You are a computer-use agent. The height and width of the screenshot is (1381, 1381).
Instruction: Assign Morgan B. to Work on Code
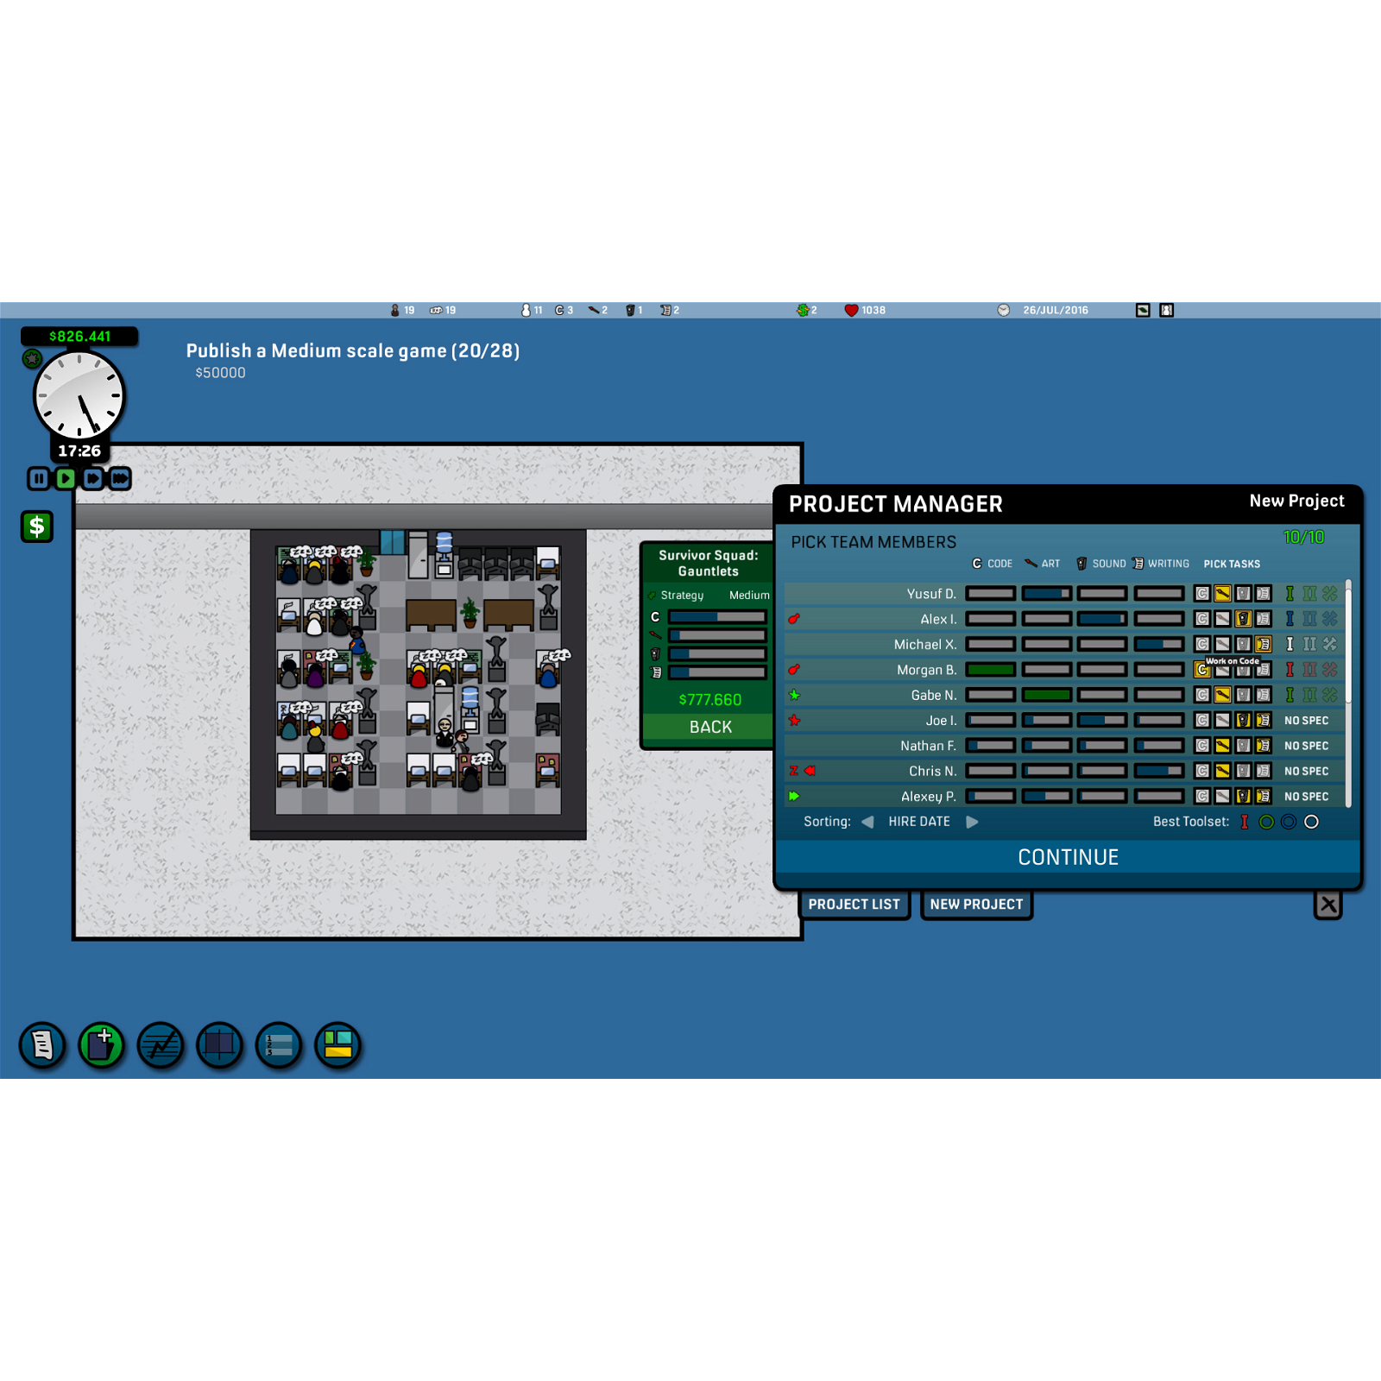pos(1201,669)
